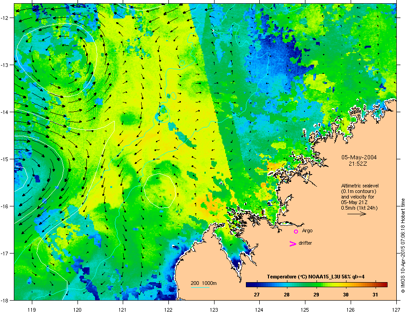Click the color bar label 27
This screenshot has height=314, width=406.
tap(257, 295)
